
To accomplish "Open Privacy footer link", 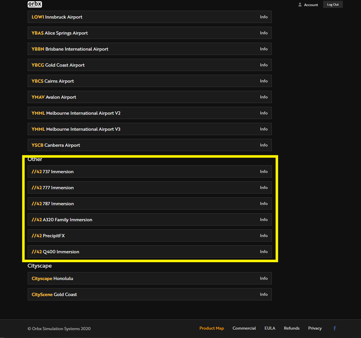I will pos(315,328).
